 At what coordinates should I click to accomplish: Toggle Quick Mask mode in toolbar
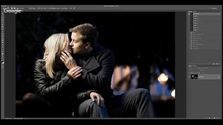[x=2, y=65]
